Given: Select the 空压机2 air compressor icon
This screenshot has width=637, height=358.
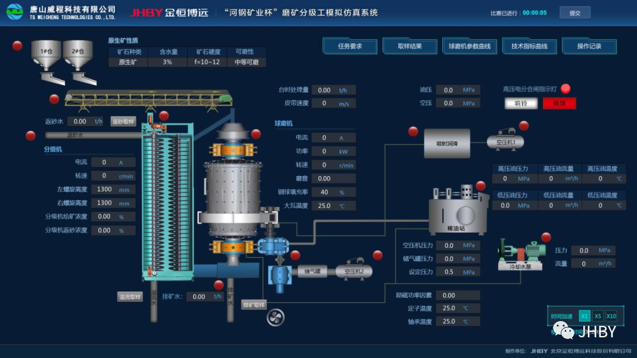Looking at the screenshot, I should 354,271.
